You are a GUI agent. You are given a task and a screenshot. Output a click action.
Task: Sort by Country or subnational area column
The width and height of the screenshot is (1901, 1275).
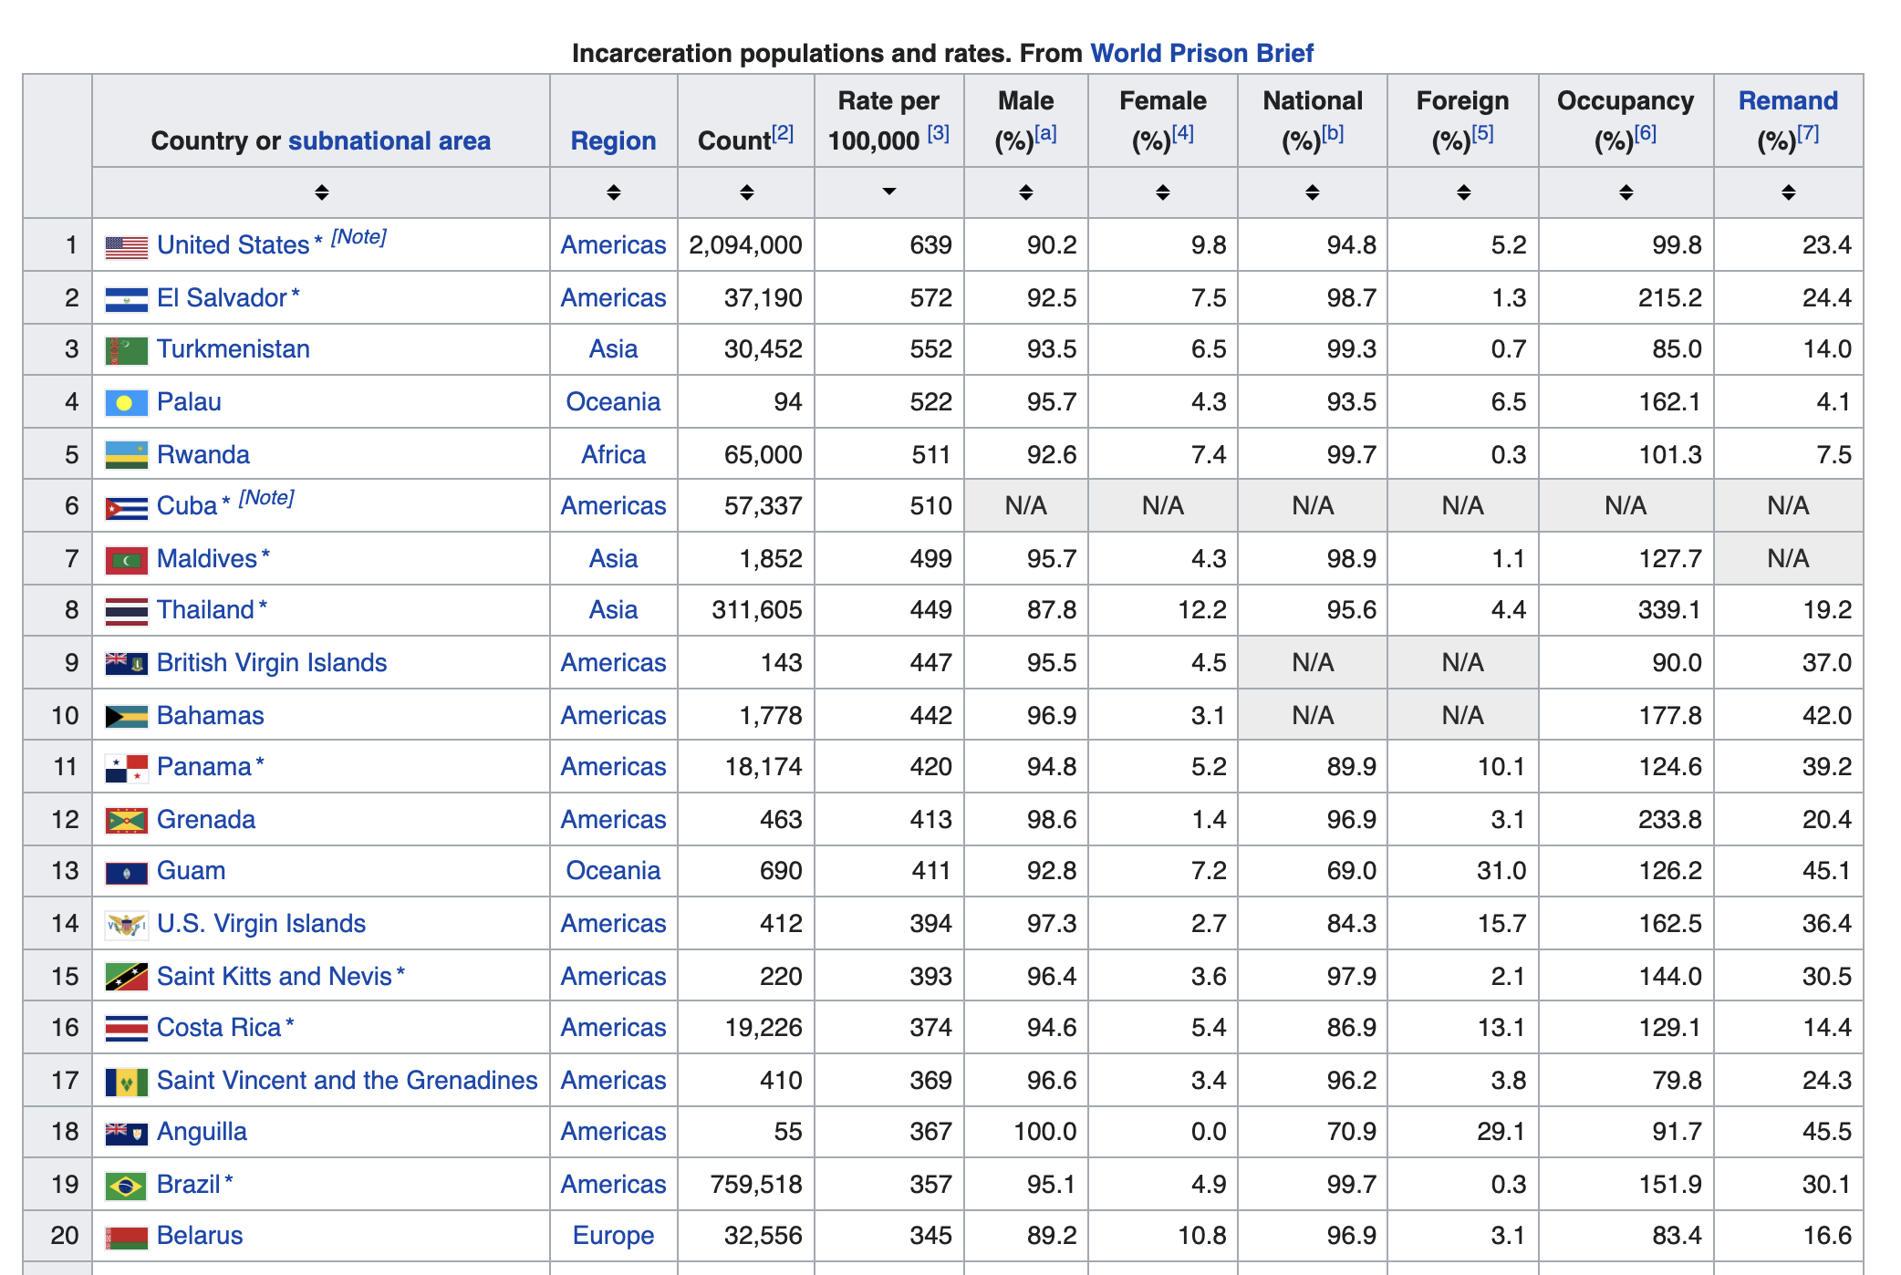click(321, 192)
